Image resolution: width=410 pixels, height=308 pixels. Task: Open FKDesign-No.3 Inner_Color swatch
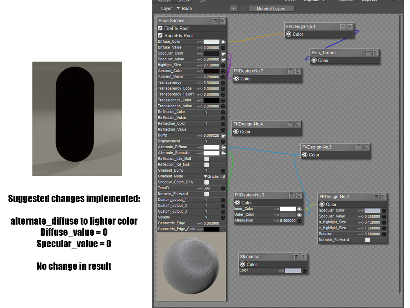(x=288, y=209)
